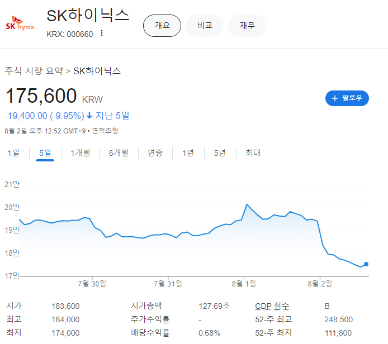Click the 배당수익률 label
Viewport: 388px width, 344px height.
coord(150,333)
